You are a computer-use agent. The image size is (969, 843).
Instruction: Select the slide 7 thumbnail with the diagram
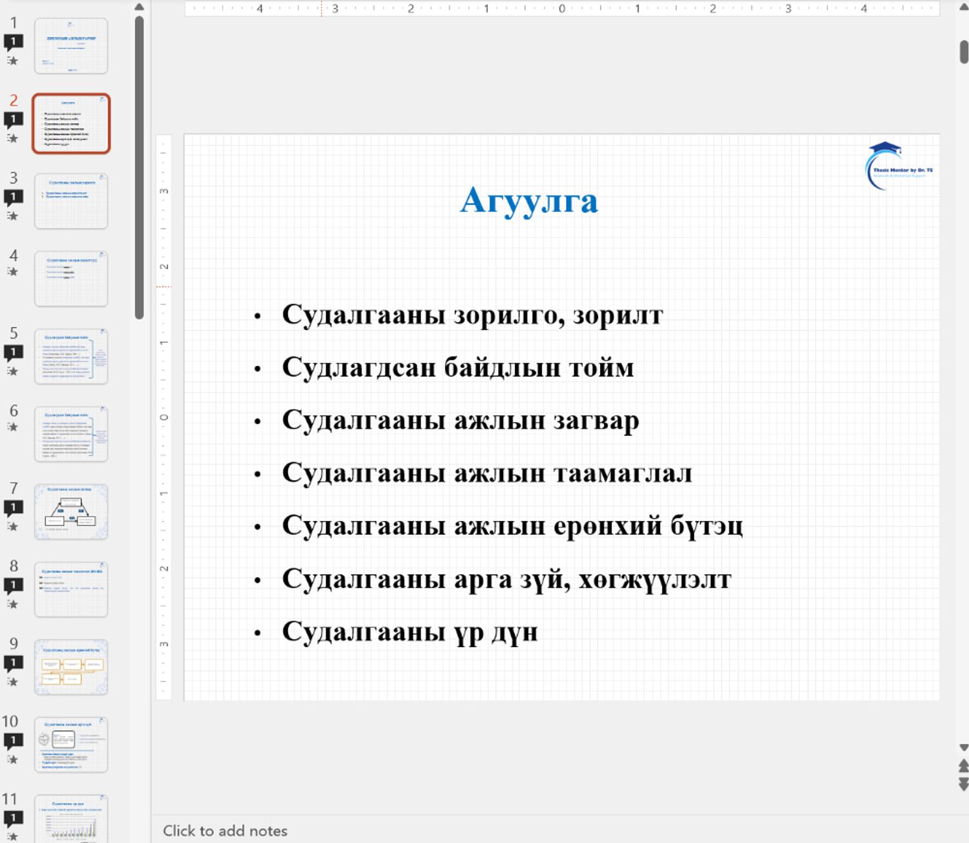click(x=71, y=511)
